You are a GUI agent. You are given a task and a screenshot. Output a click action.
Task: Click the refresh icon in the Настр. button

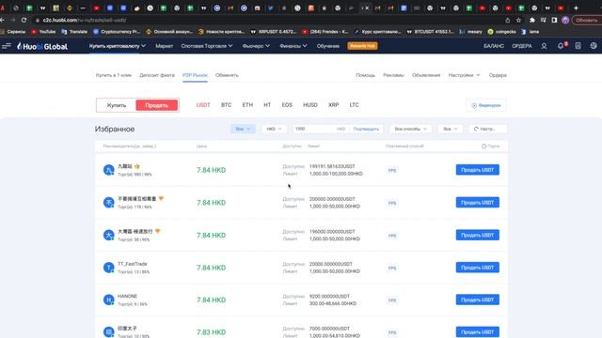(477, 129)
